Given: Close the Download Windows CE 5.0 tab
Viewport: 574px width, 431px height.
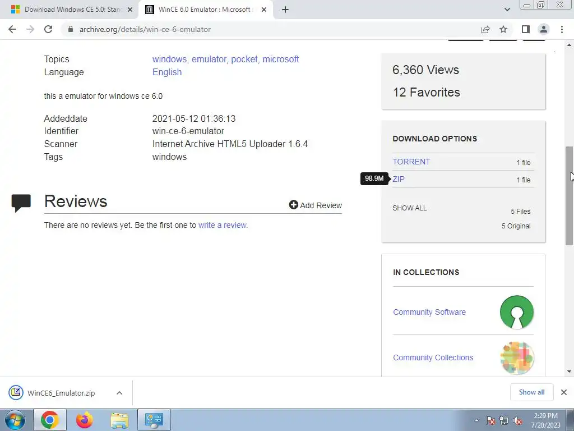Looking at the screenshot, I should 130,10.
